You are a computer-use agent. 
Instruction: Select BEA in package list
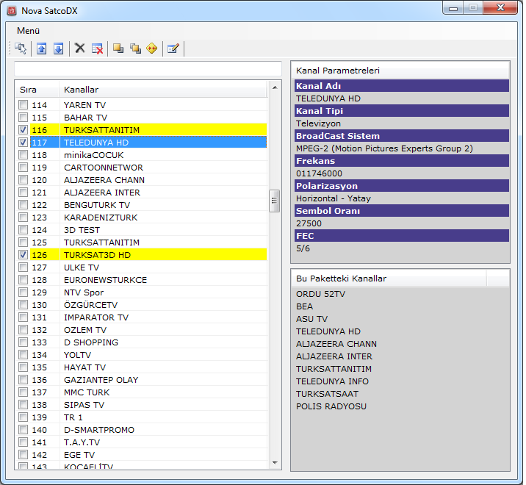(x=305, y=306)
